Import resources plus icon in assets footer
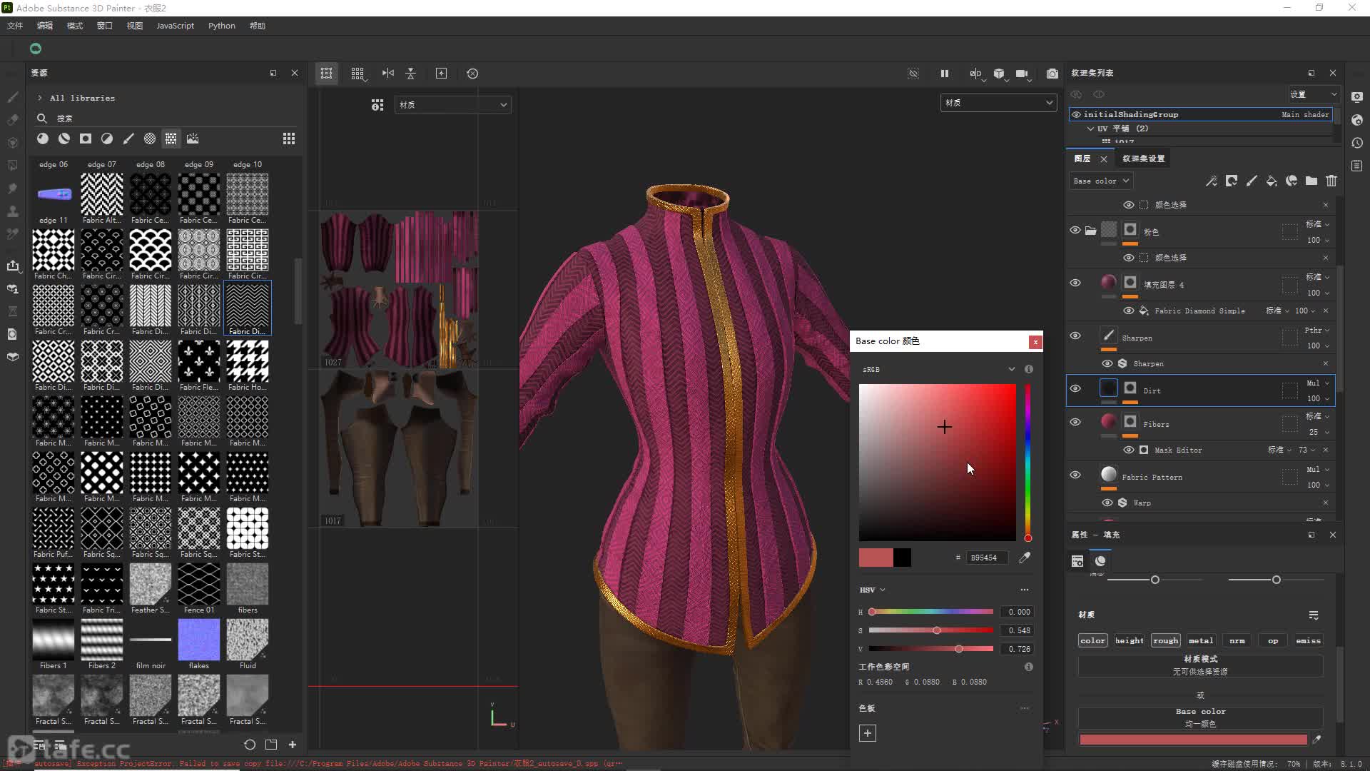Viewport: 1370px width, 771px height. coord(293,745)
